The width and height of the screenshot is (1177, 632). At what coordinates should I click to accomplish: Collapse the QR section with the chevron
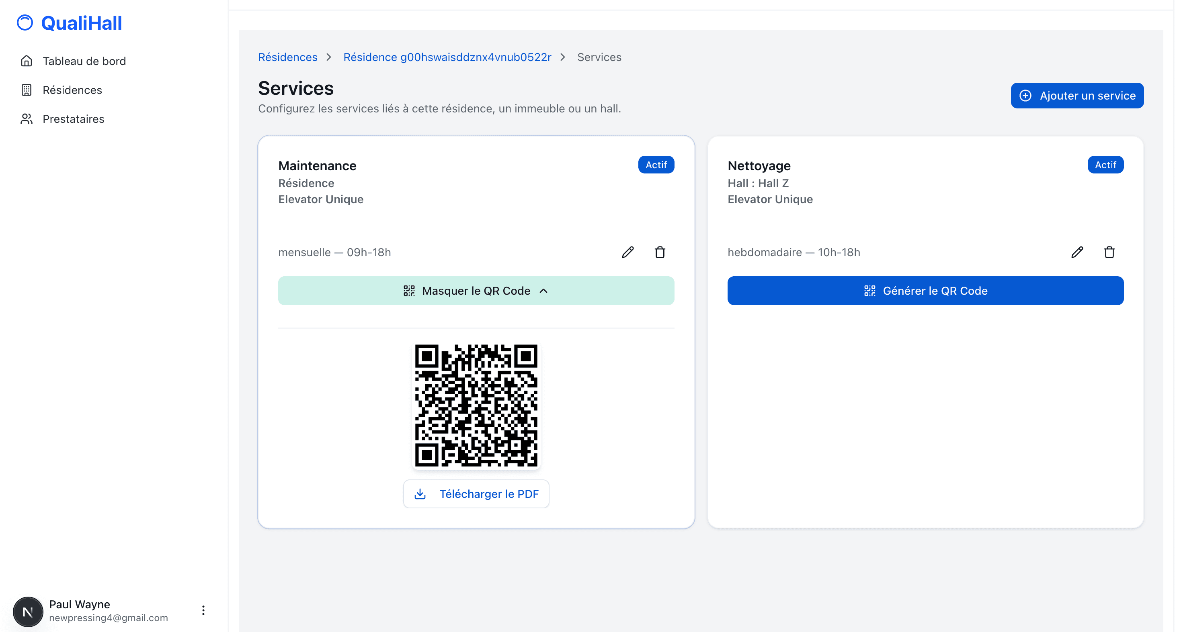[544, 291]
